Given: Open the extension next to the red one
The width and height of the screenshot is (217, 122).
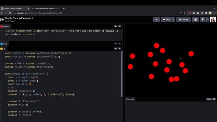Looking at the screenshot, I should click(194, 13).
